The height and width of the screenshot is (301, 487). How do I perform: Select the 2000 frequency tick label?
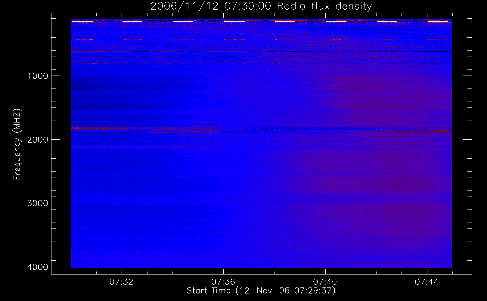tap(38, 140)
